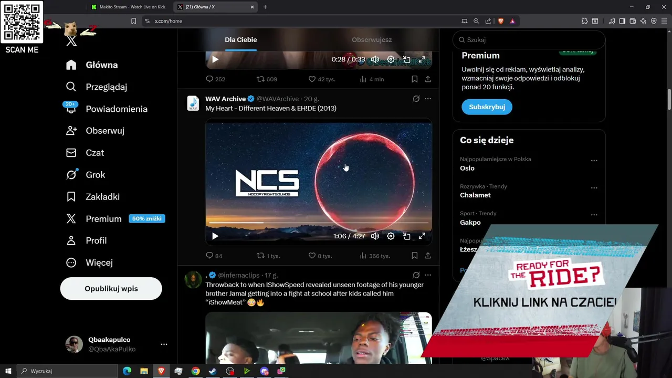Make the NCS video fullscreen
Image resolution: width=672 pixels, height=378 pixels.
click(x=422, y=236)
